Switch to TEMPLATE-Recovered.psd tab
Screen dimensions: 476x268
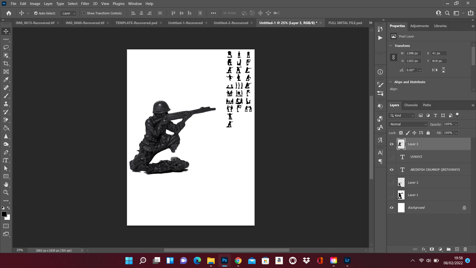pyautogui.click(x=136, y=23)
